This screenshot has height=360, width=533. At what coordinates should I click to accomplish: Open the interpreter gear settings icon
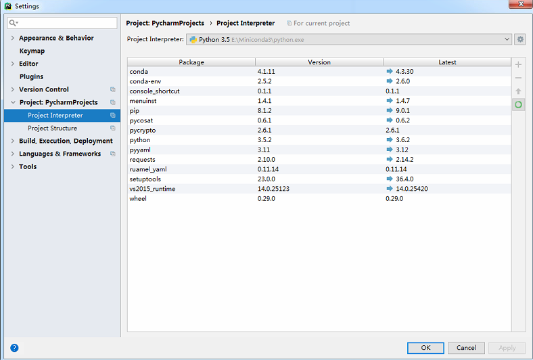click(520, 39)
